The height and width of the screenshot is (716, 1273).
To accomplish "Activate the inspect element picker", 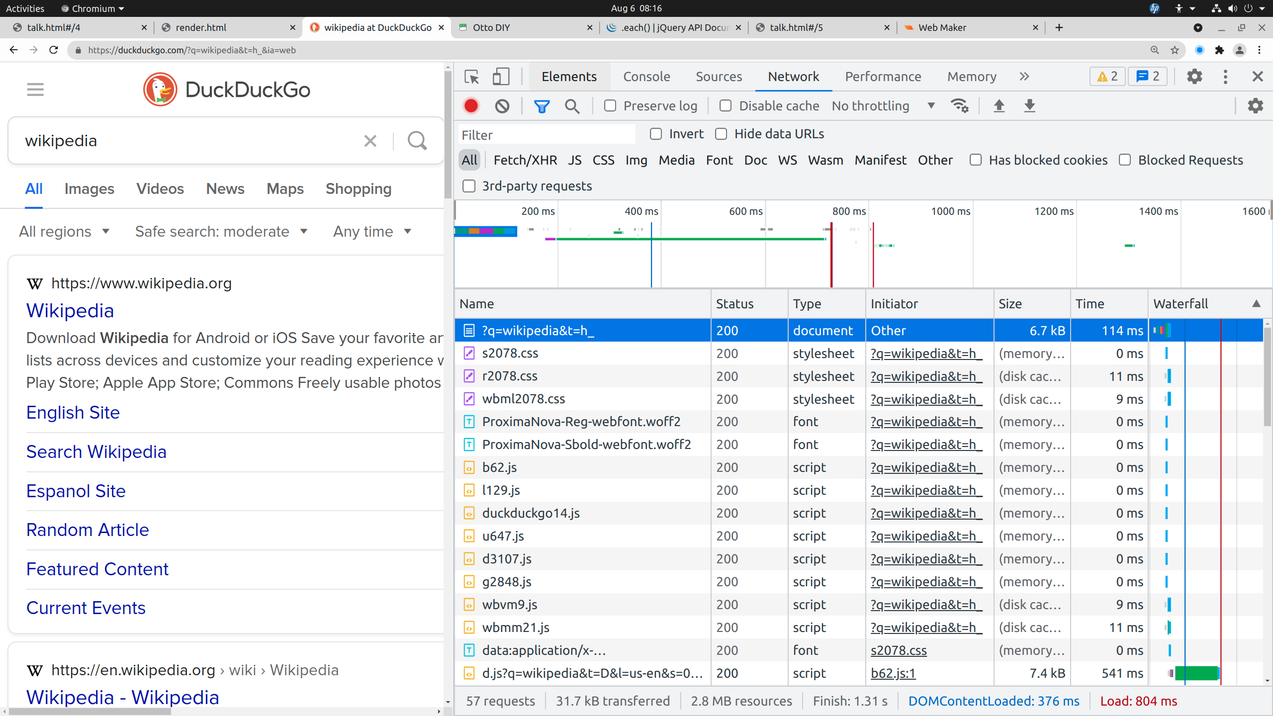I will coord(471,77).
